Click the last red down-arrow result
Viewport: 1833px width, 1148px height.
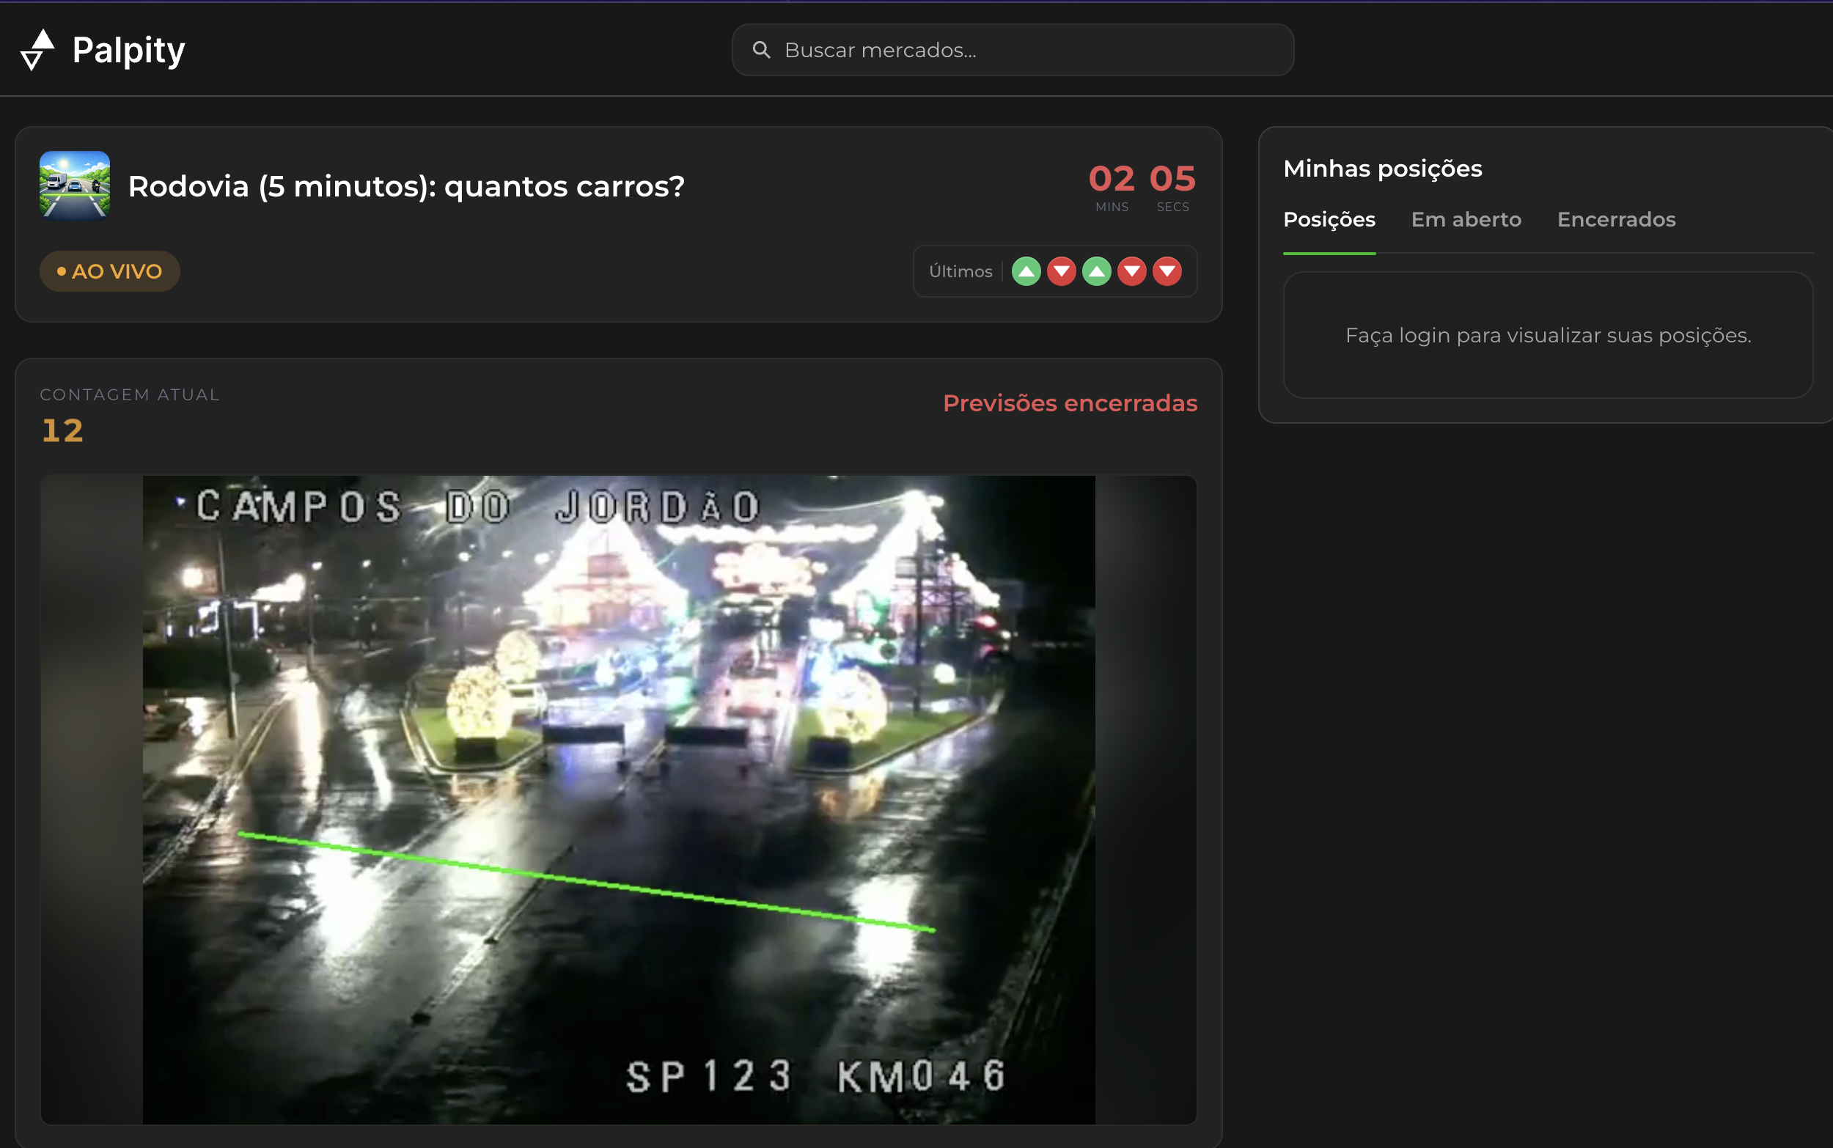[1167, 271]
